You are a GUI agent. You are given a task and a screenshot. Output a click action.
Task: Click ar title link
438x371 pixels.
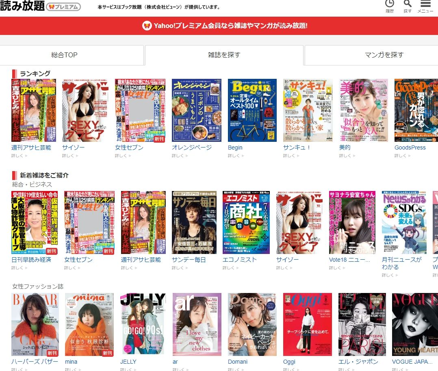pos(175,362)
